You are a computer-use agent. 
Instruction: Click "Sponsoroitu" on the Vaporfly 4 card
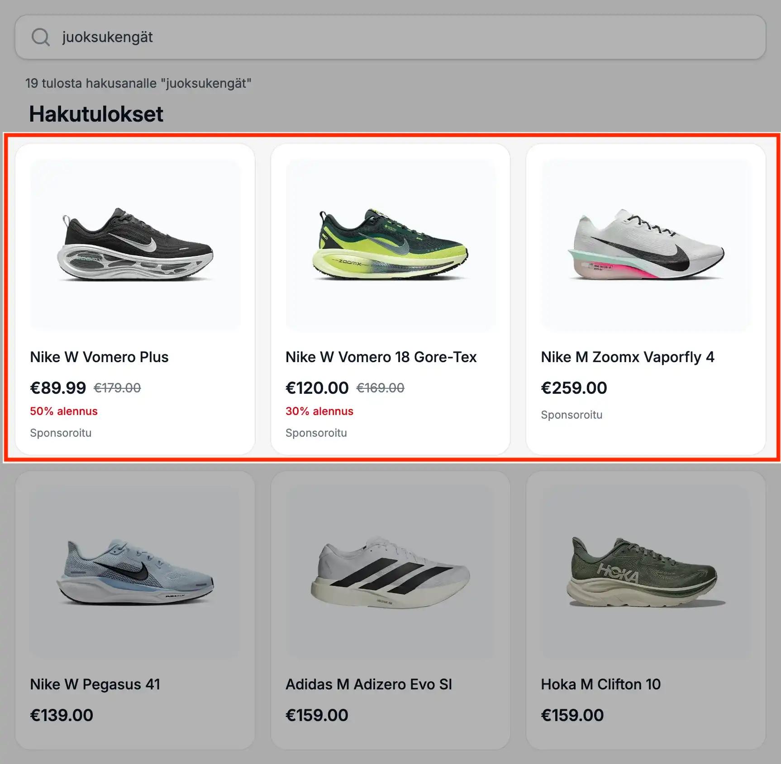tap(571, 415)
